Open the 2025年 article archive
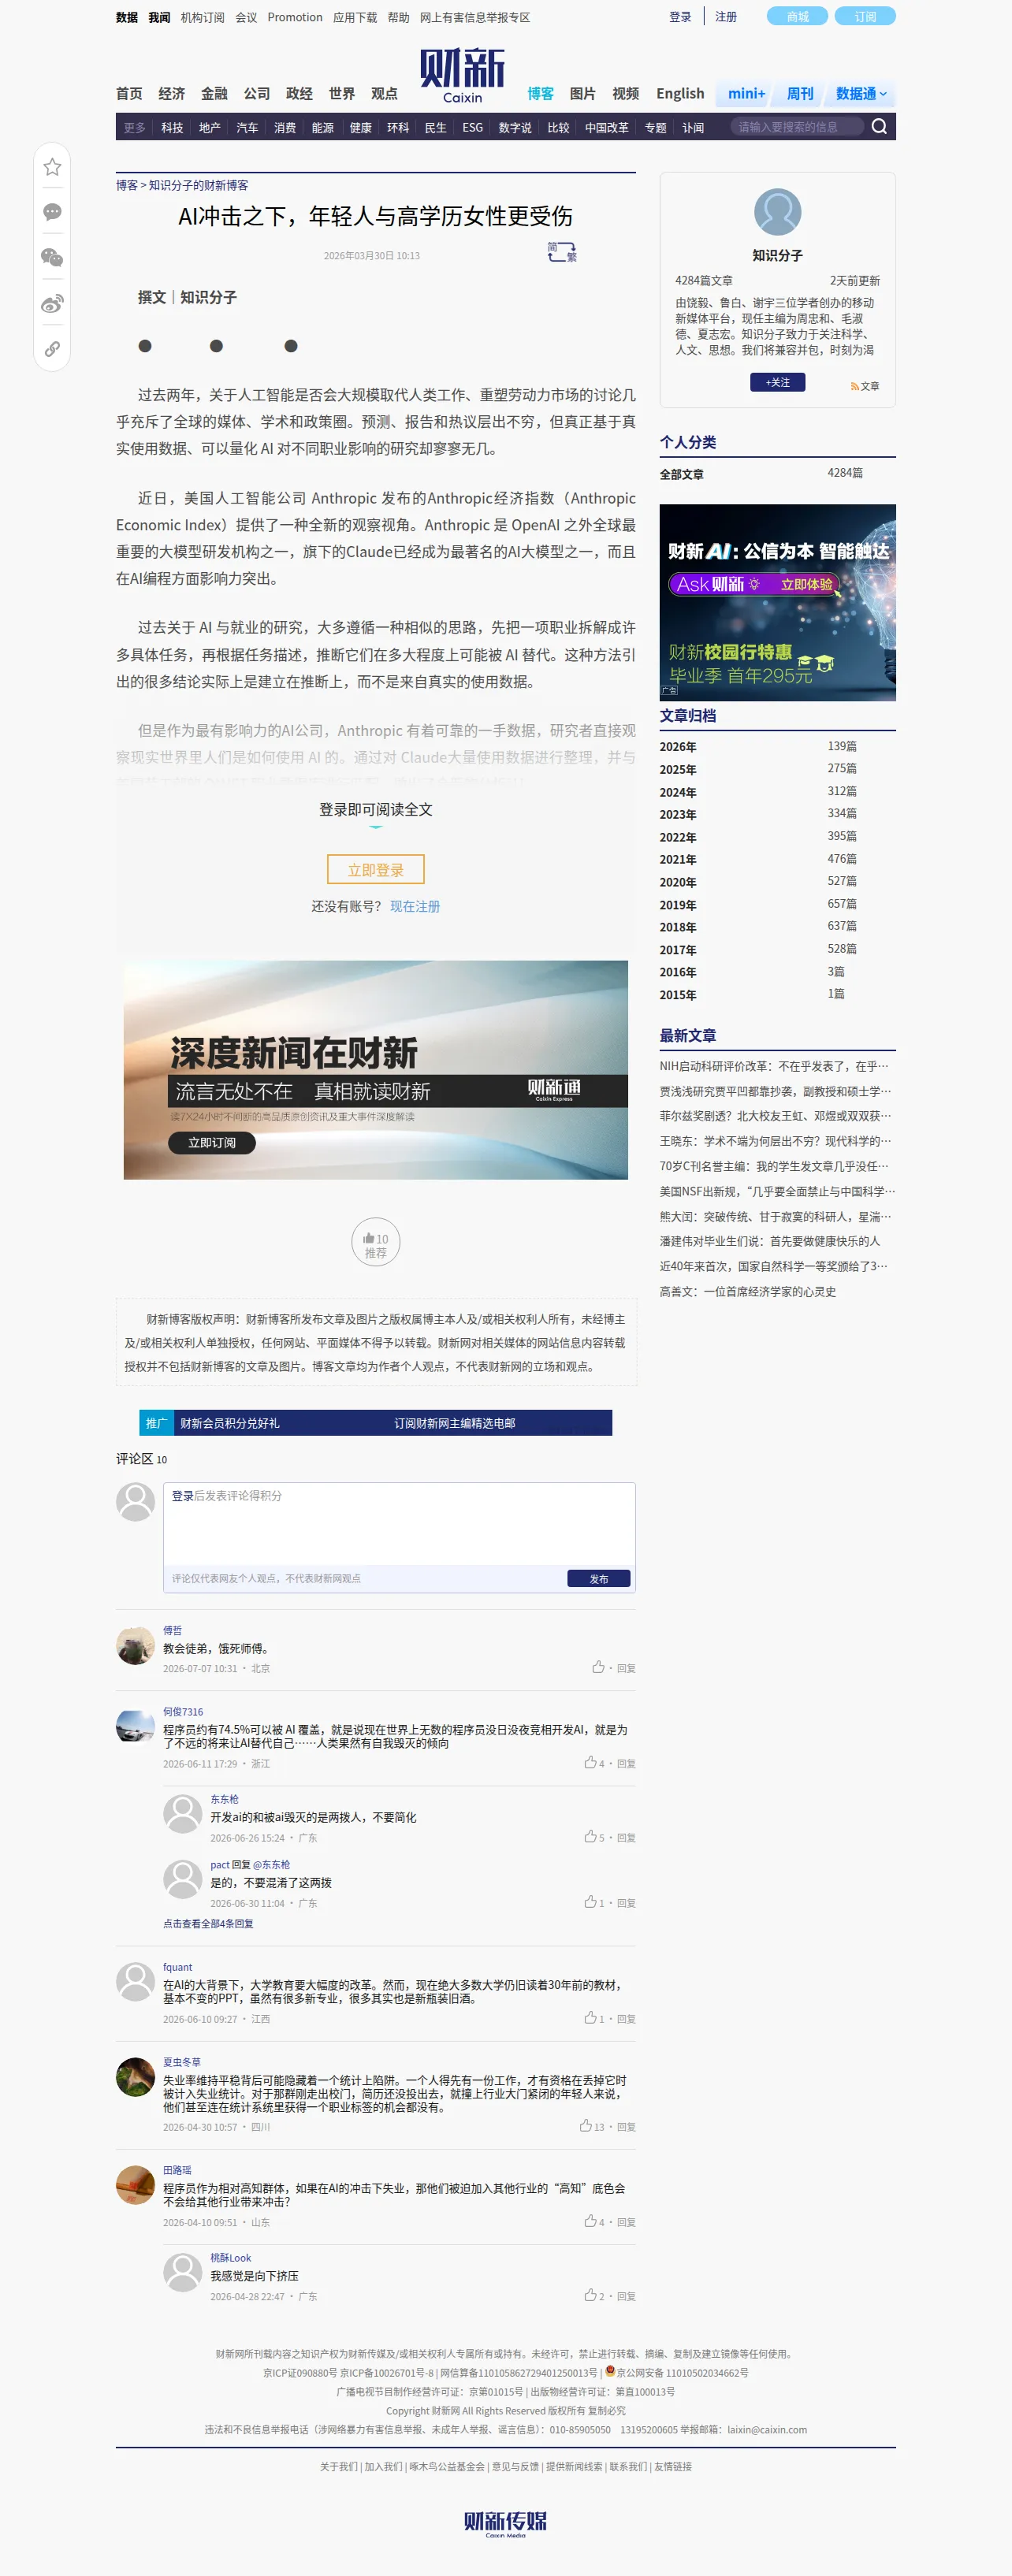The width and height of the screenshot is (1012, 2576). (678, 770)
